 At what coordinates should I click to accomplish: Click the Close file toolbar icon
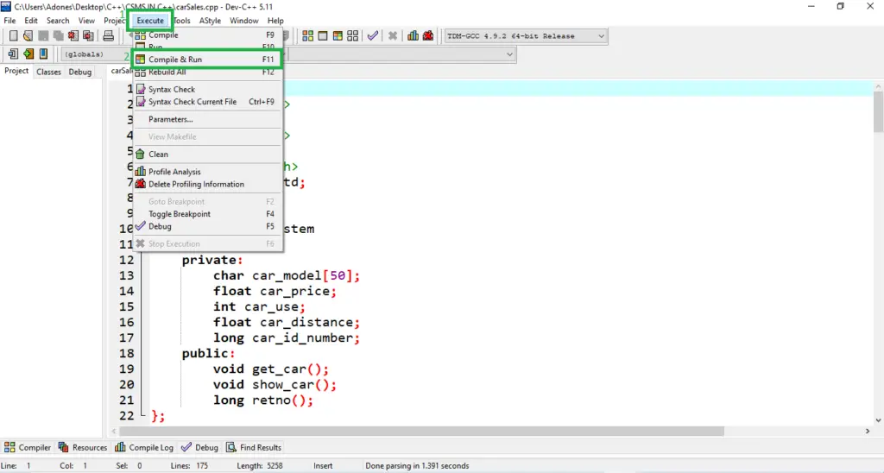tap(73, 35)
